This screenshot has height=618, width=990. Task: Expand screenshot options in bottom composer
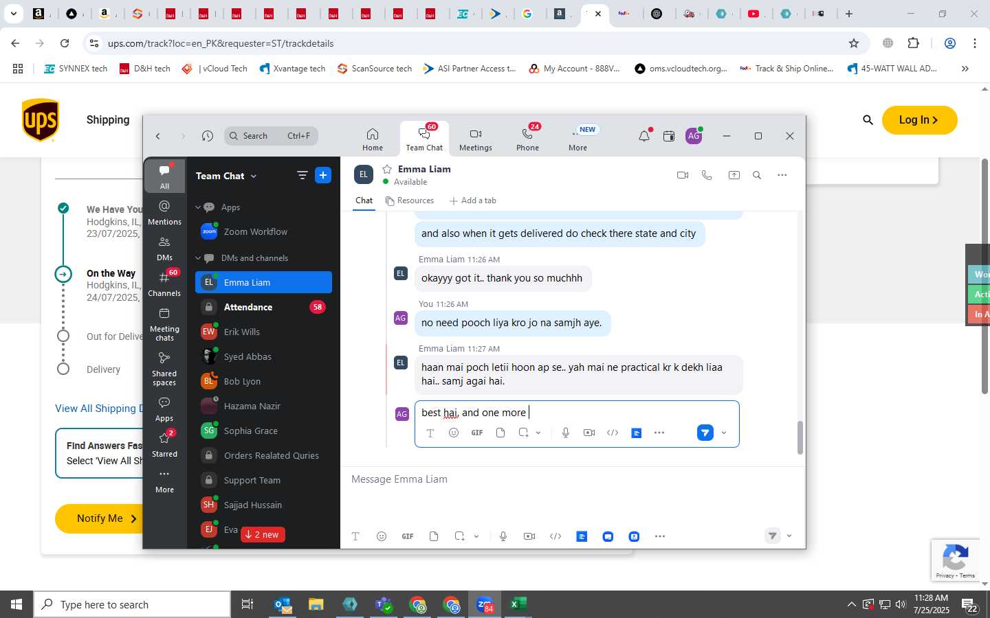[x=476, y=536]
